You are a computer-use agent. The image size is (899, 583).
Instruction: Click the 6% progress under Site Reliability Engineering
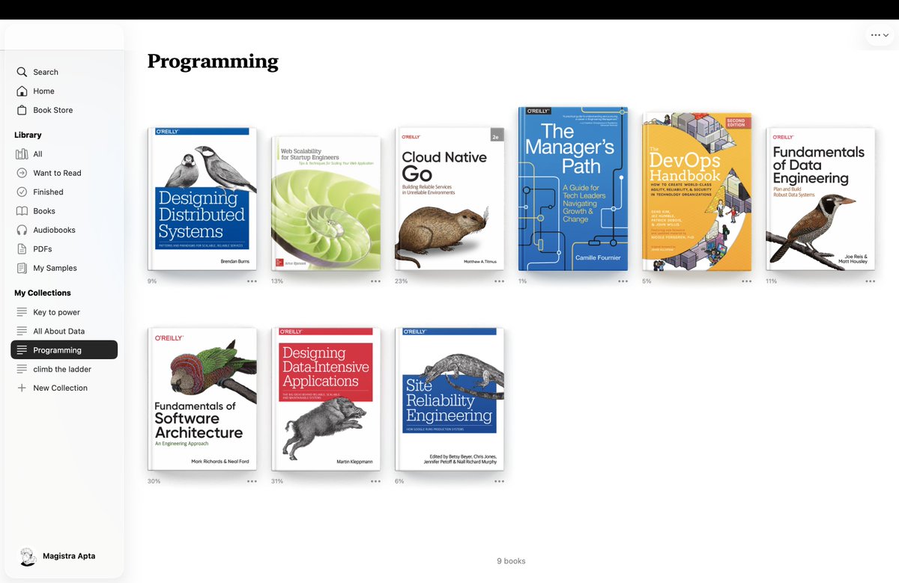pyautogui.click(x=399, y=481)
